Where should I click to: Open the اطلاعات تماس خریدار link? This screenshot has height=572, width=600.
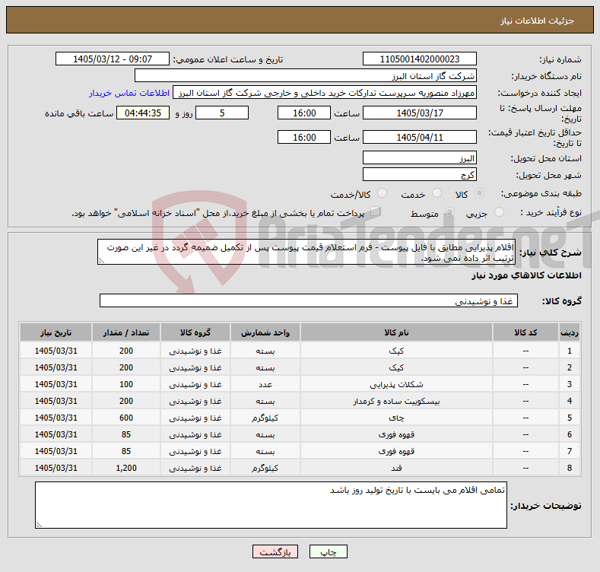[x=129, y=93]
